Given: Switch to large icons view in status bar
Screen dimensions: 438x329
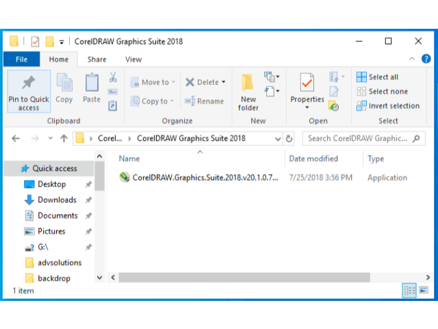Looking at the screenshot, I should [424, 291].
